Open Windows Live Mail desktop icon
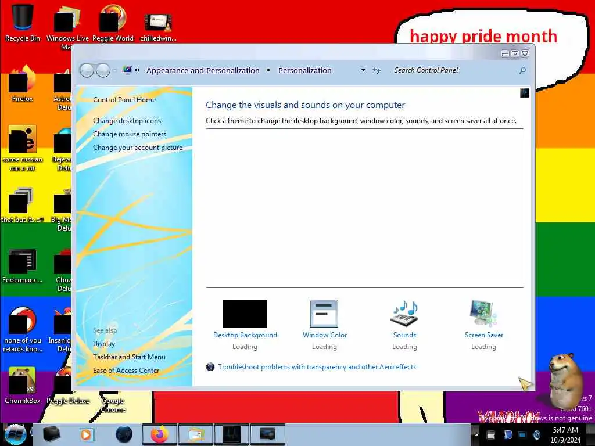This screenshot has height=446, width=595. pyautogui.click(x=67, y=27)
